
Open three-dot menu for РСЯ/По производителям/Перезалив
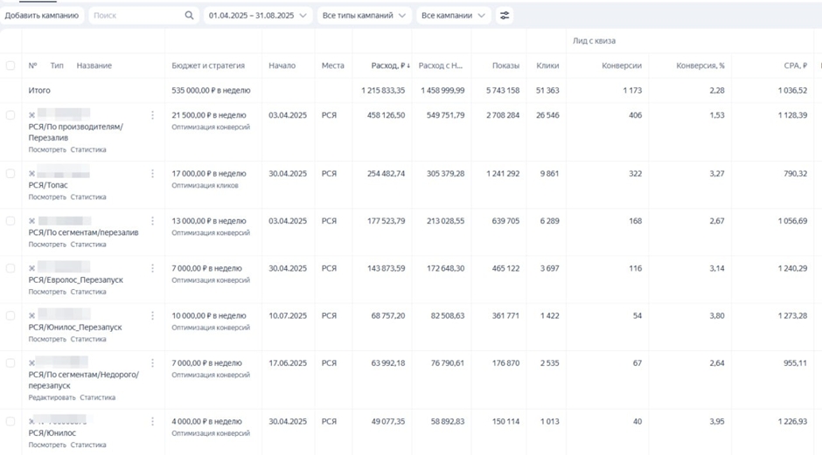pyautogui.click(x=152, y=115)
